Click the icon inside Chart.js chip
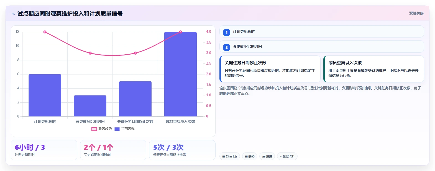 pyautogui.click(x=224, y=156)
